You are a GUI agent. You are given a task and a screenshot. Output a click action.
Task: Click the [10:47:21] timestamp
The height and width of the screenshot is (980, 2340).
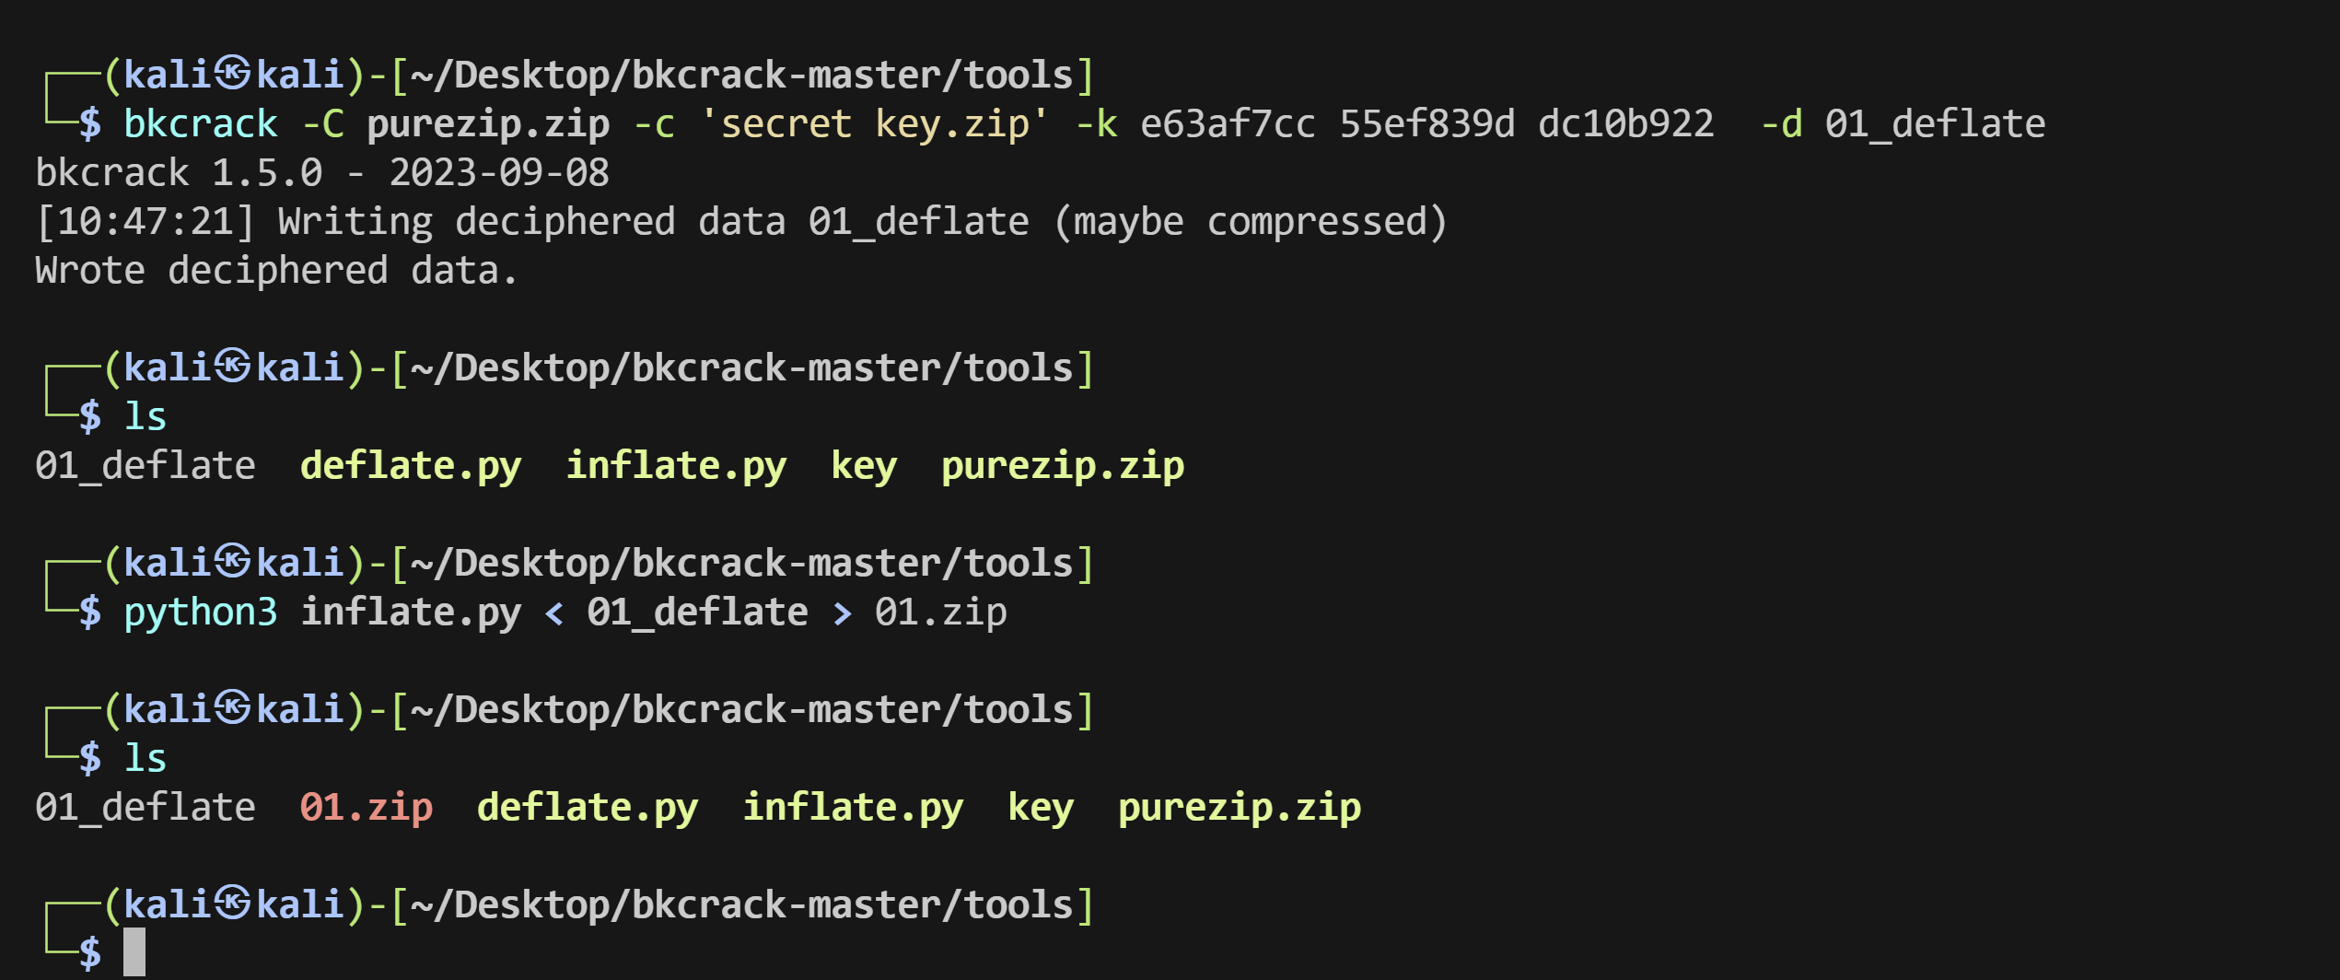click(145, 222)
